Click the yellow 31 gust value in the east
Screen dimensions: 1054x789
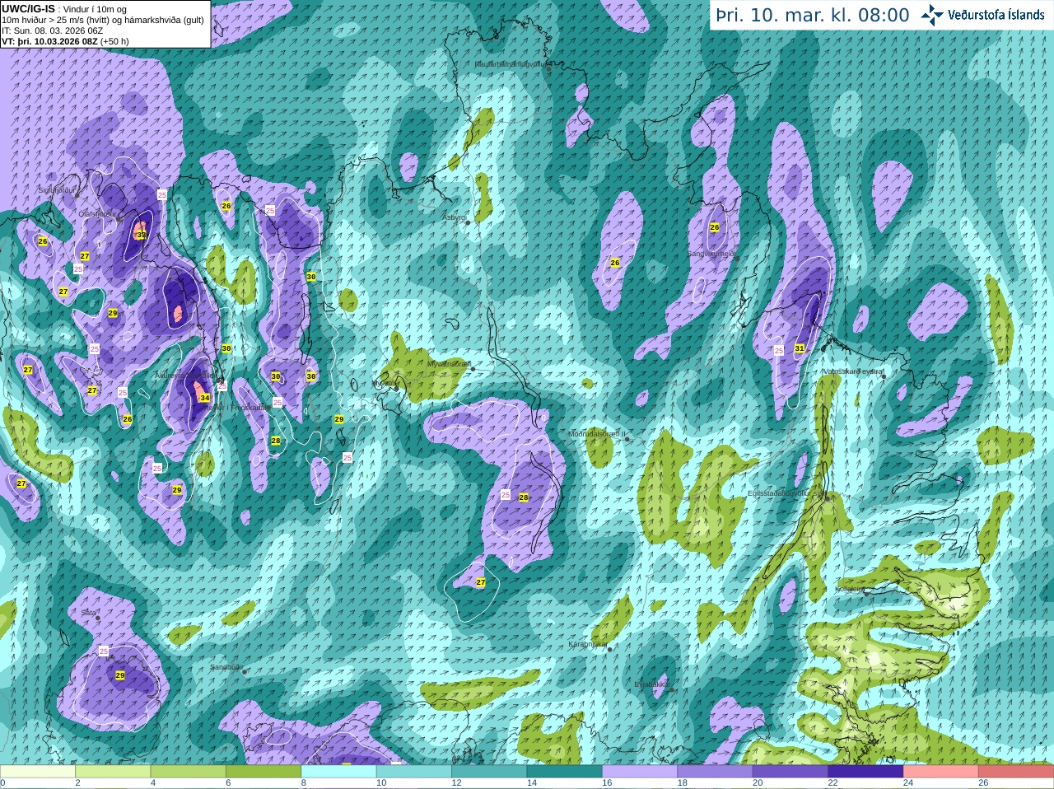[800, 348]
